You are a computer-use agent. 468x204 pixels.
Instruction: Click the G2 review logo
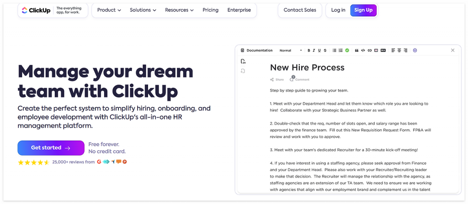pos(99,162)
